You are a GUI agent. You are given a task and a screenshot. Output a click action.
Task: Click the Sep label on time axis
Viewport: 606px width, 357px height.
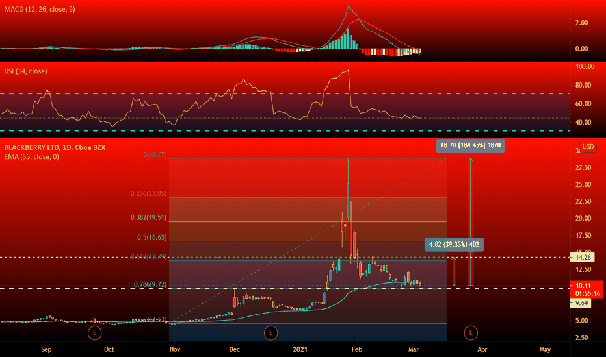click(46, 349)
